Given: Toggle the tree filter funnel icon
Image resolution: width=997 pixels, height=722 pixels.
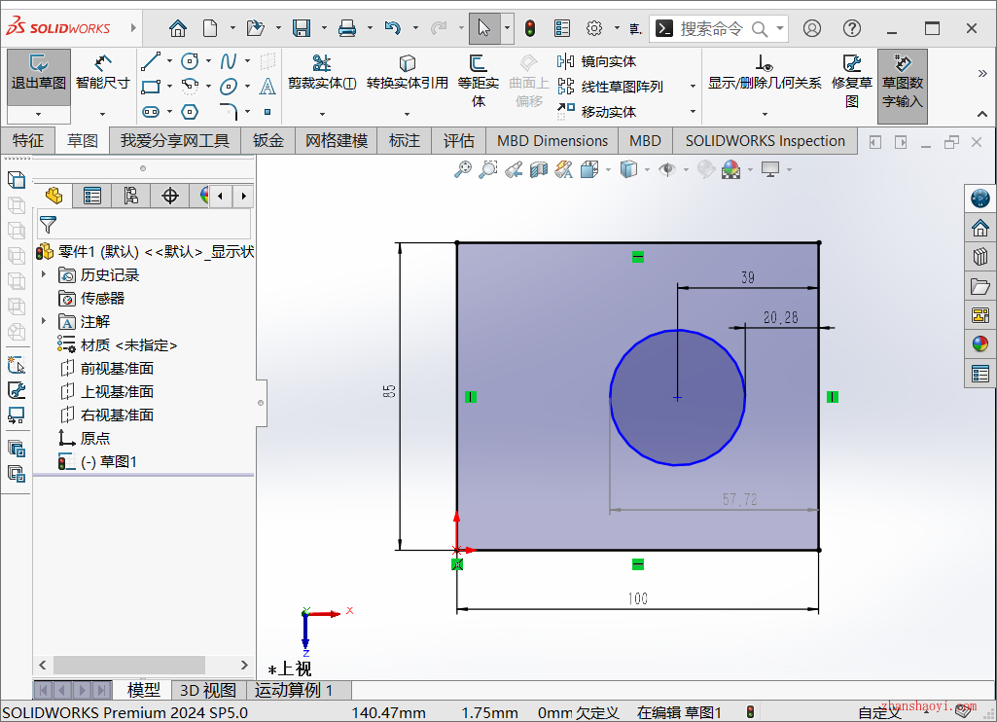Looking at the screenshot, I should coord(48,224).
